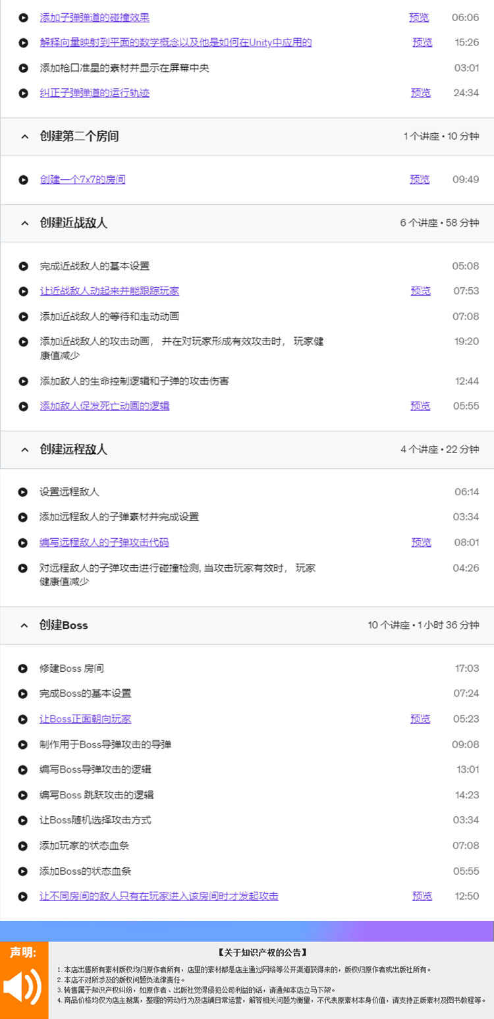Click 预览 for 编写远程敌人的子弹攻击代码
Viewport: 494px width, 1019px height.
tap(422, 542)
